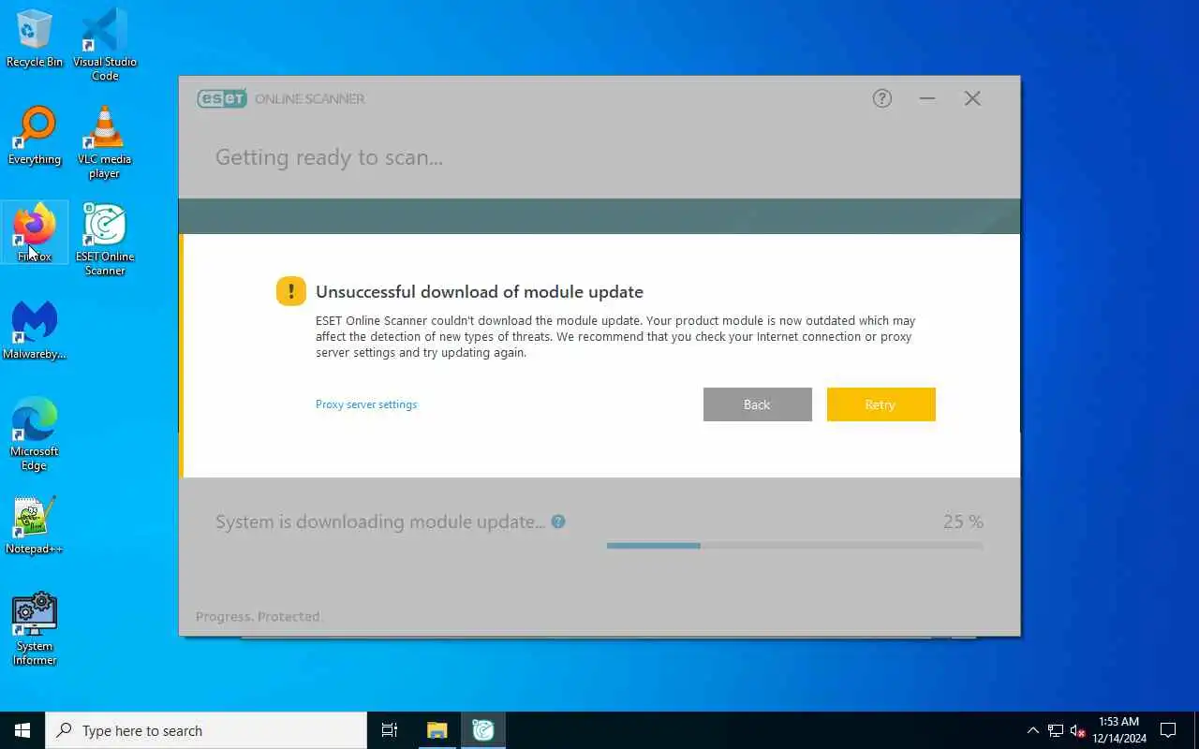Open the Everything search shortcut

pyautogui.click(x=35, y=137)
